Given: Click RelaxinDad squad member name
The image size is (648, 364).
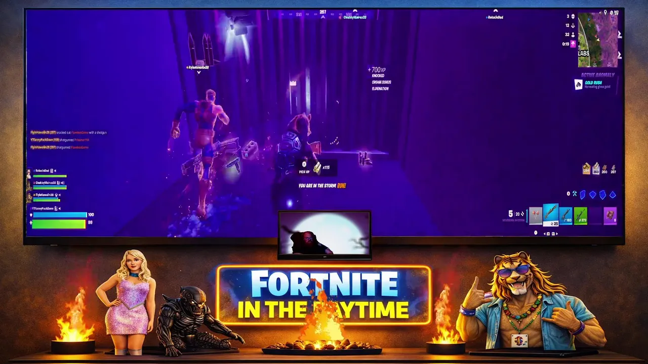Looking at the screenshot, I should pyautogui.click(x=42, y=171).
